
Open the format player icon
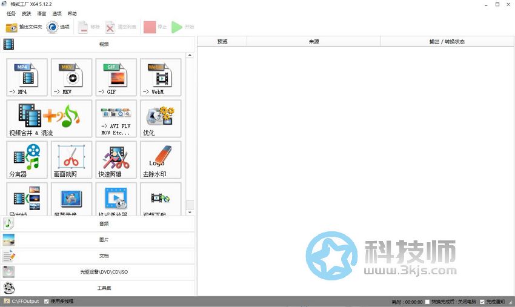click(116, 199)
